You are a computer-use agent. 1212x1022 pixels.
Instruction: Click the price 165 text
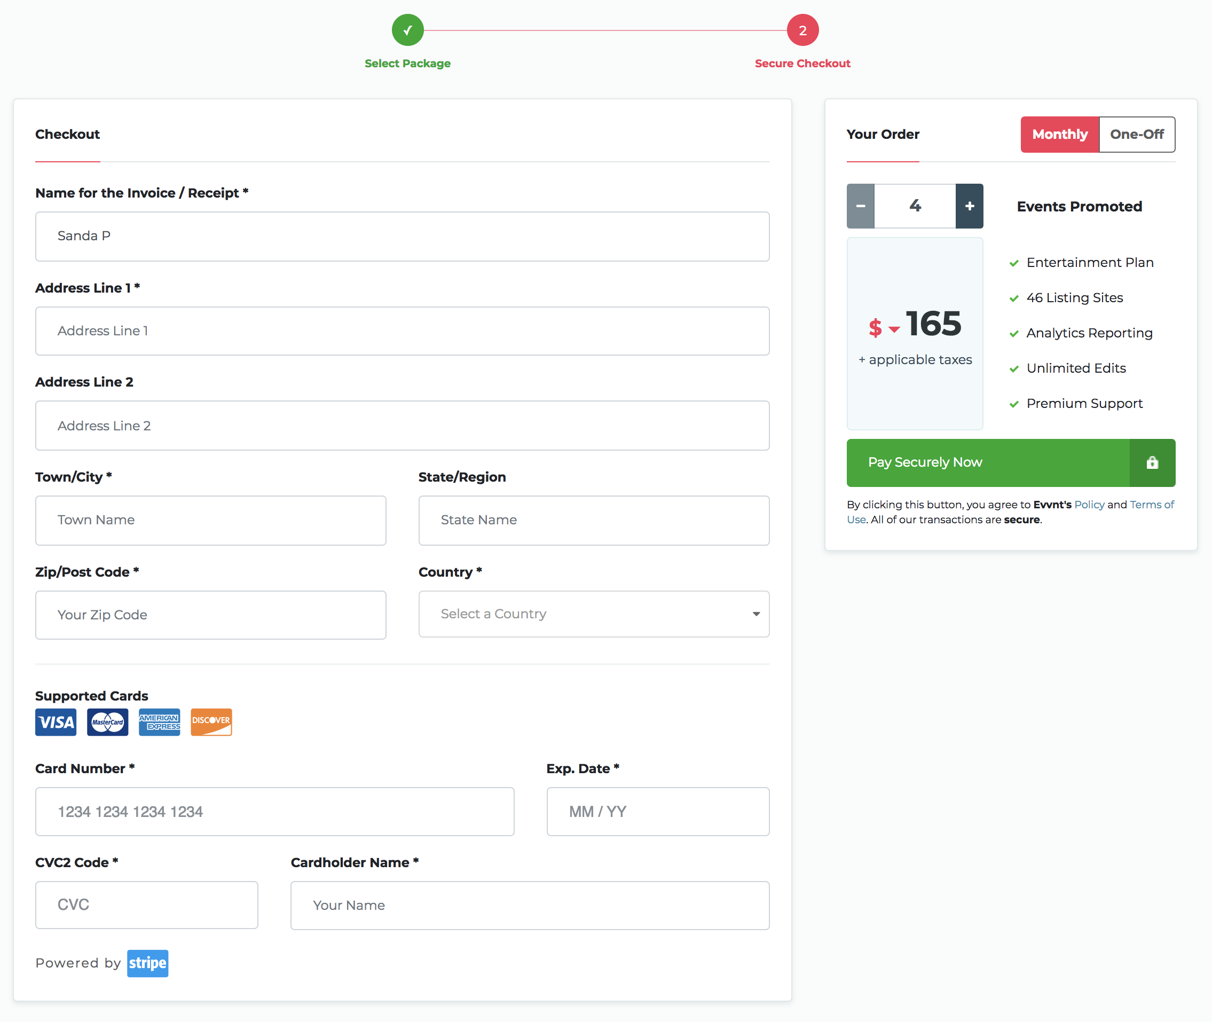click(933, 323)
